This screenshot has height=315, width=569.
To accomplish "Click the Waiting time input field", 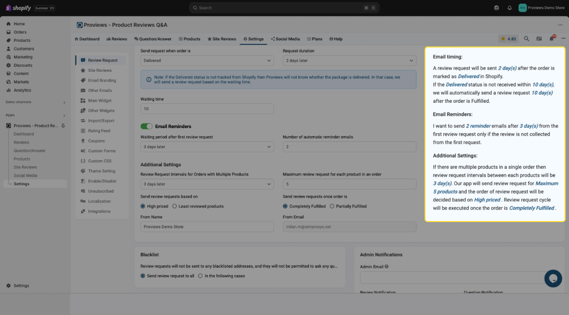I will [x=207, y=109].
